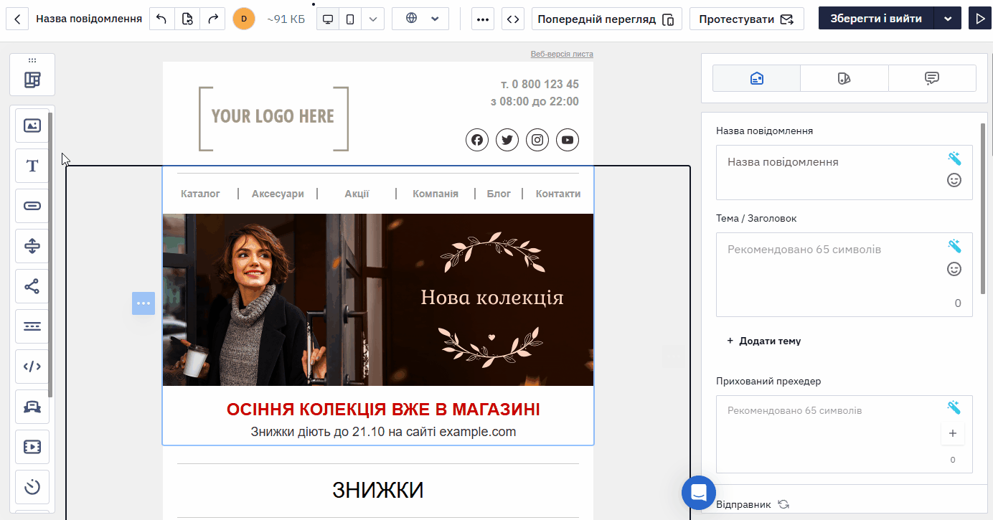Select the HTML code block tool
This screenshot has width=993, height=520.
pyautogui.click(x=32, y=367)
